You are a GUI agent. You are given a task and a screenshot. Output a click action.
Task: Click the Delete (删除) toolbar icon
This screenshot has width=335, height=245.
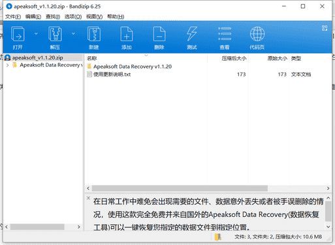(159, 34)
